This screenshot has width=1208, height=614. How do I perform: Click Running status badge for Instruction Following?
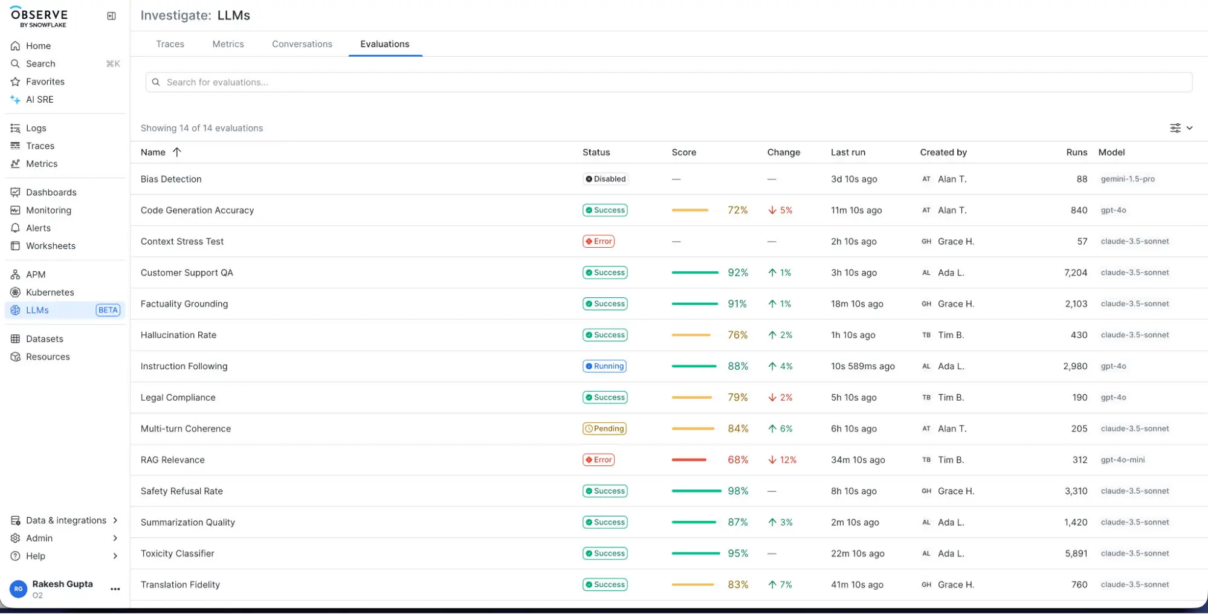604,366
